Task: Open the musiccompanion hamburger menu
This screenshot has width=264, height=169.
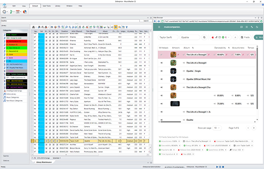Action: point(160,27)
